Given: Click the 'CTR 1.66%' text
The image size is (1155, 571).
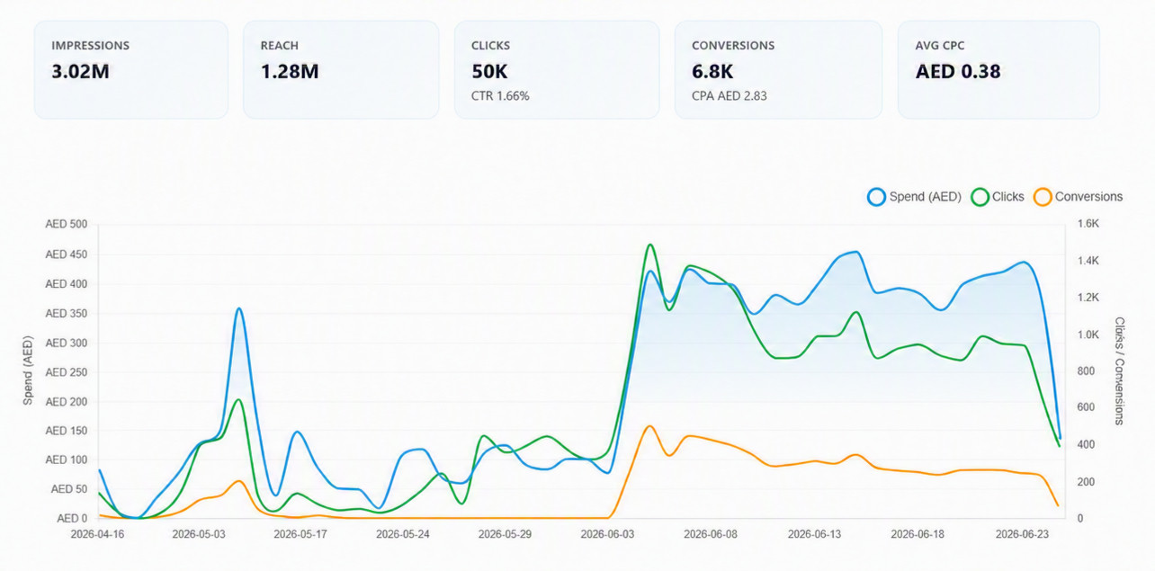Looking at the screenshot, I should pos(500,95).
